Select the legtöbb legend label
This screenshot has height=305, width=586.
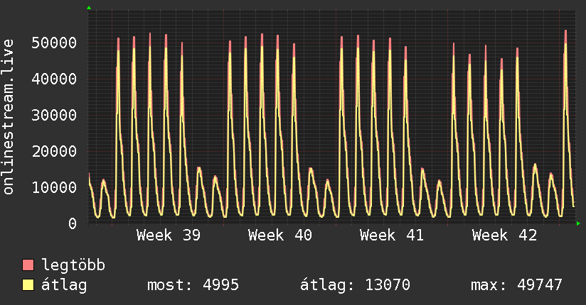[x=73, y=265]
